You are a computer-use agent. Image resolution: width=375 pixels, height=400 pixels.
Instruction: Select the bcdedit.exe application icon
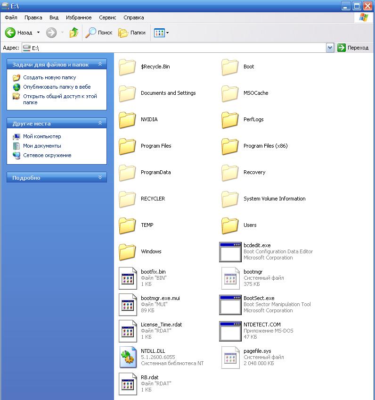[230, 252]
